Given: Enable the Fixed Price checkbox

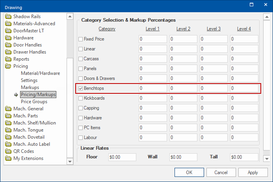Looking at the screenshot, I should pos(80,39).
